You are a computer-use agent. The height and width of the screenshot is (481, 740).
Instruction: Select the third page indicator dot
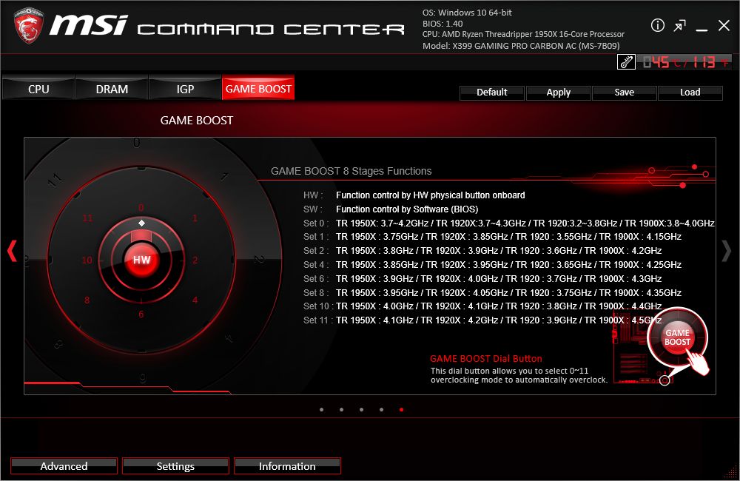[x=362, y=410]
